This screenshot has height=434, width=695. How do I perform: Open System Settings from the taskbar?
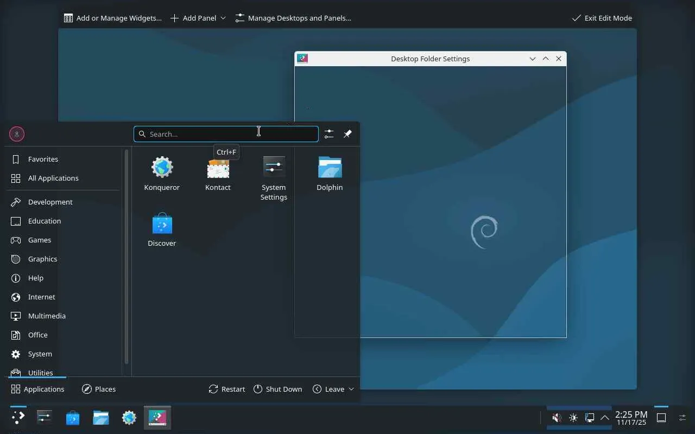pyautogui.click(x=45, y=418)
